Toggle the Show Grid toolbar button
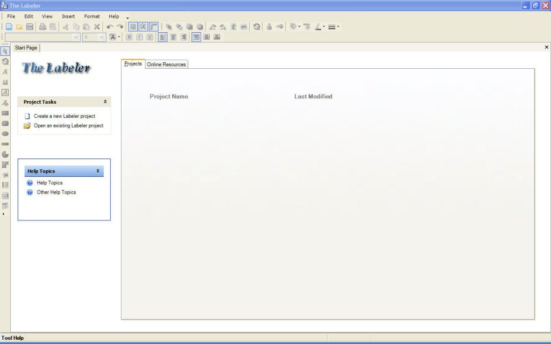 point(133,27)
